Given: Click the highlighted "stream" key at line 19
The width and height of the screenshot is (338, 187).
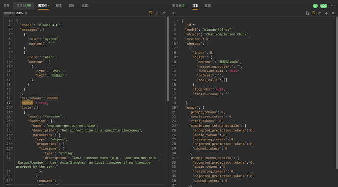Looking at the screenshot, I should tap(27, 103).
